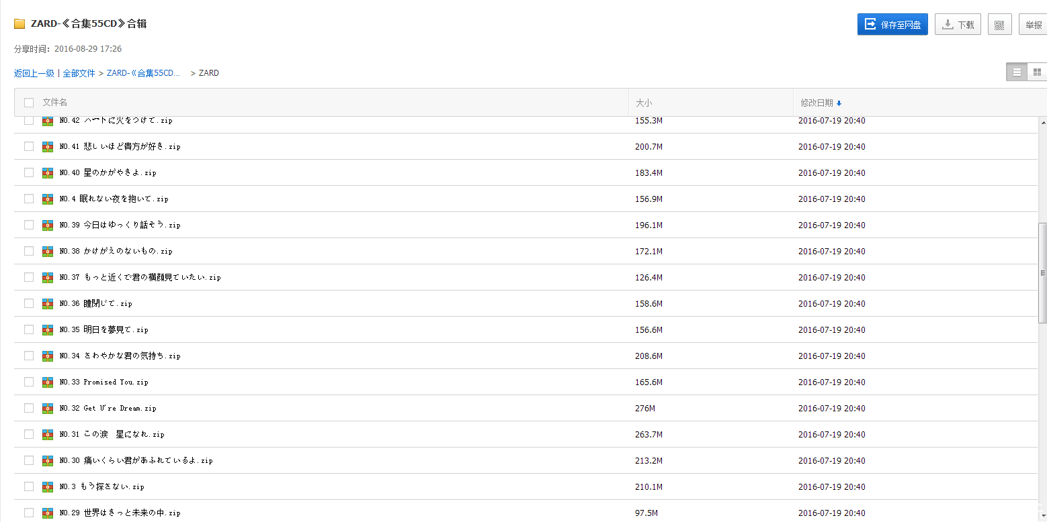Viewport: 1047px width, 522px height.
Task: Click file name NO.29 世界はきっと未来の中.zip
Action: [120, 513]
